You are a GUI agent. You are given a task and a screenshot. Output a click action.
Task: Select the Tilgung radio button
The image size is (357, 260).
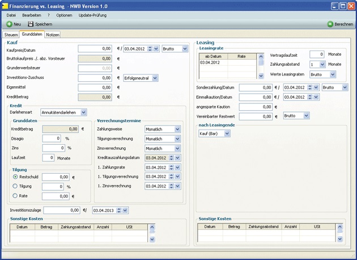[x=15, y=186]
